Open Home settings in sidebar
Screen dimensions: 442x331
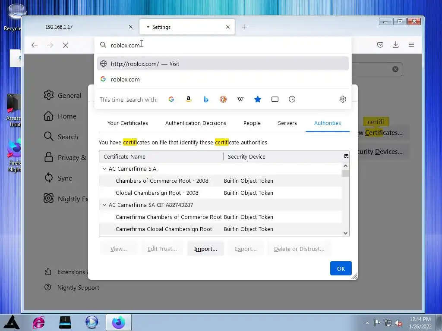(x=60, y=116)
